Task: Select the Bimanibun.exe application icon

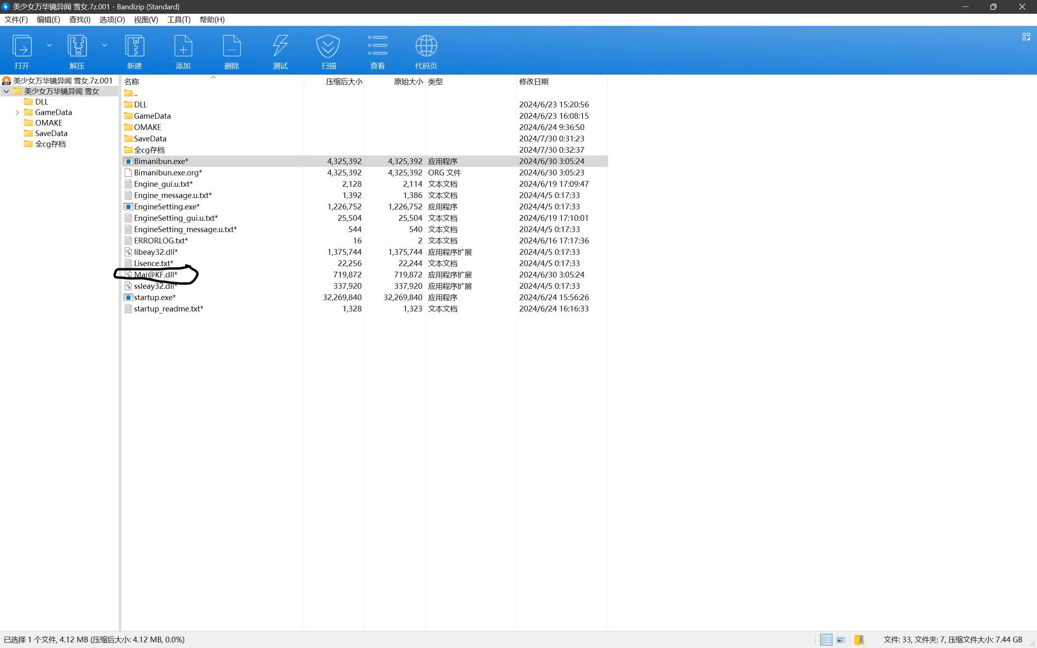Action: (x=128, y=161)
